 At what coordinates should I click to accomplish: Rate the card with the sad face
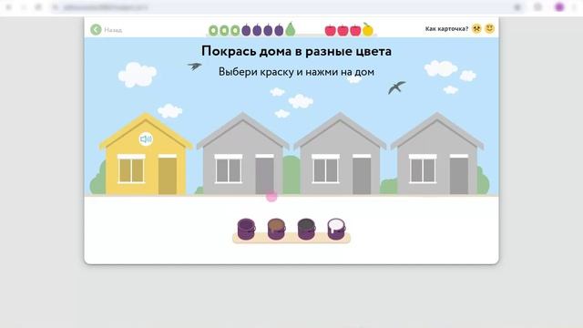476,28
